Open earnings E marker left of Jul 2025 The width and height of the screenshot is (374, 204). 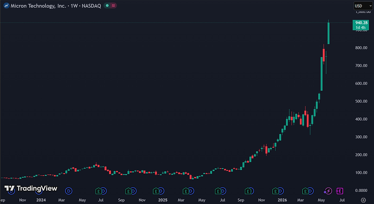click(x=218, y=191)
